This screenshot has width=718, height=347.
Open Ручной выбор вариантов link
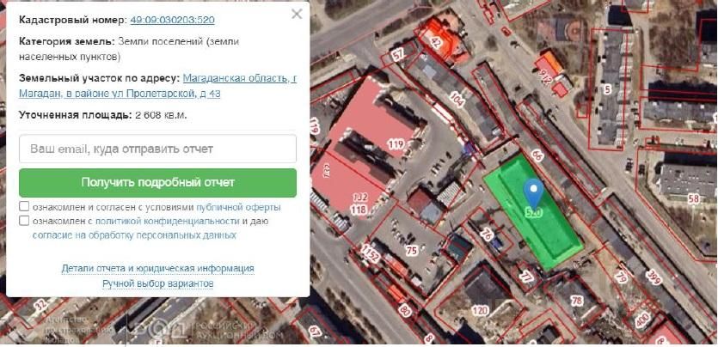point(158,284)
